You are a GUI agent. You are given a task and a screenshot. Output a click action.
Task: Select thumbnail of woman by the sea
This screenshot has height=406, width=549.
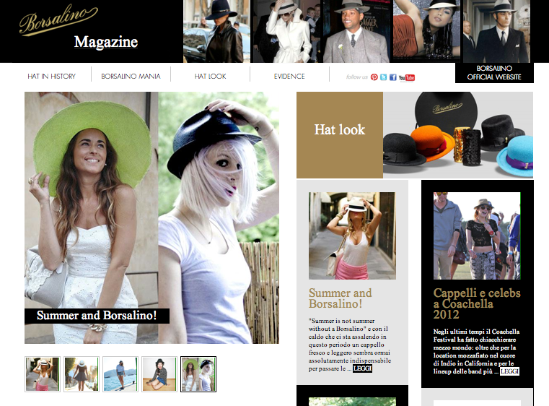click(x=120, y=374)
